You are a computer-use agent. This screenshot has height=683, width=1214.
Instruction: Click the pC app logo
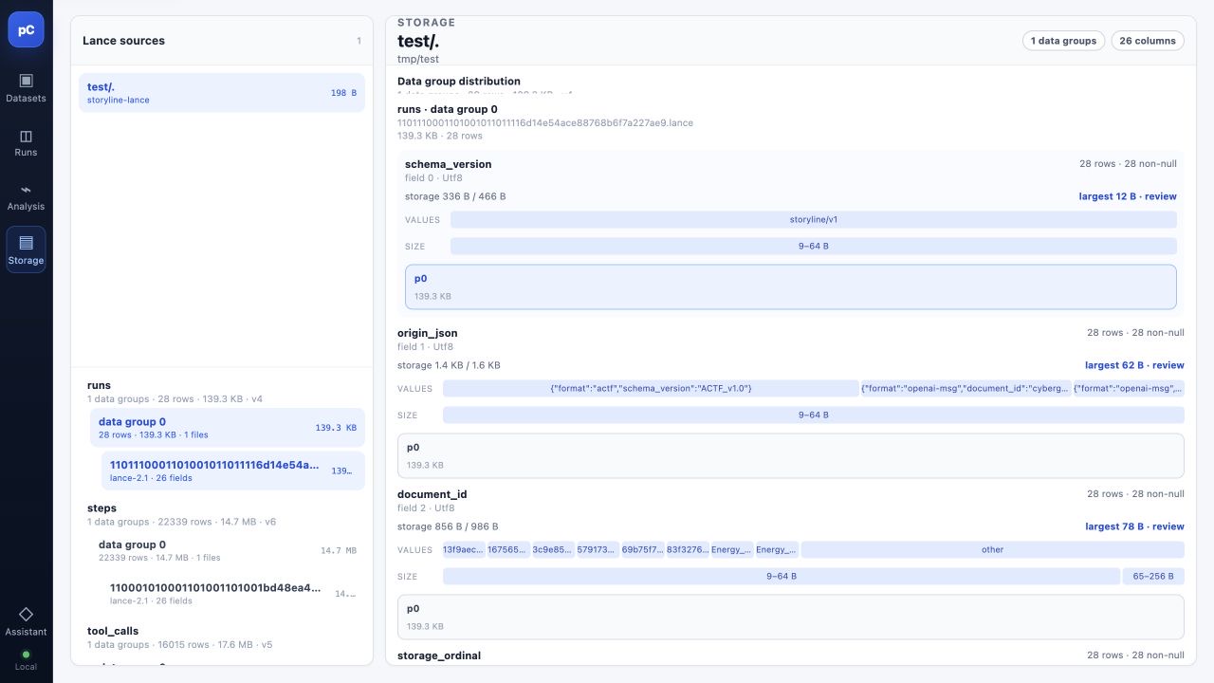click(27, 30)
